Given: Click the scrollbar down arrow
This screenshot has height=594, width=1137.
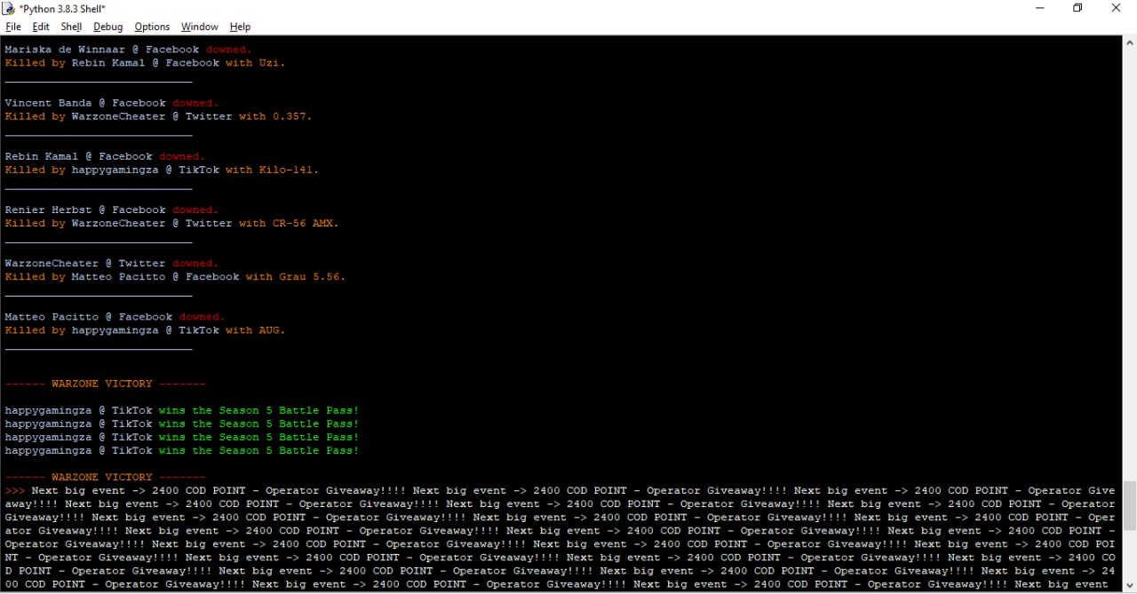Looking at the screenshot, I should [1129, 586].
